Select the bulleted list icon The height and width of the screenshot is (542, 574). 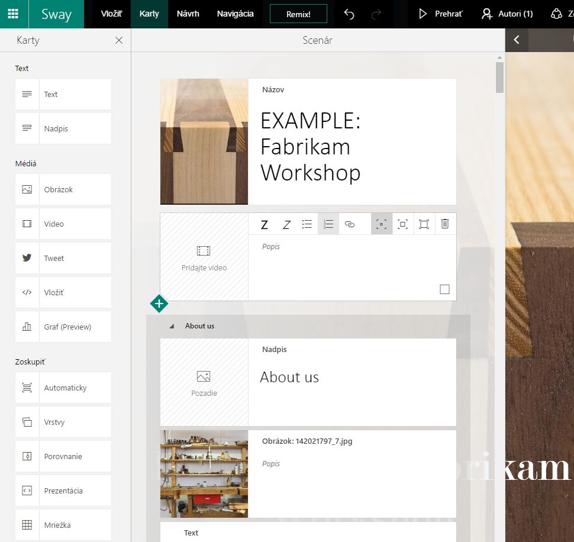pos(307,224)
